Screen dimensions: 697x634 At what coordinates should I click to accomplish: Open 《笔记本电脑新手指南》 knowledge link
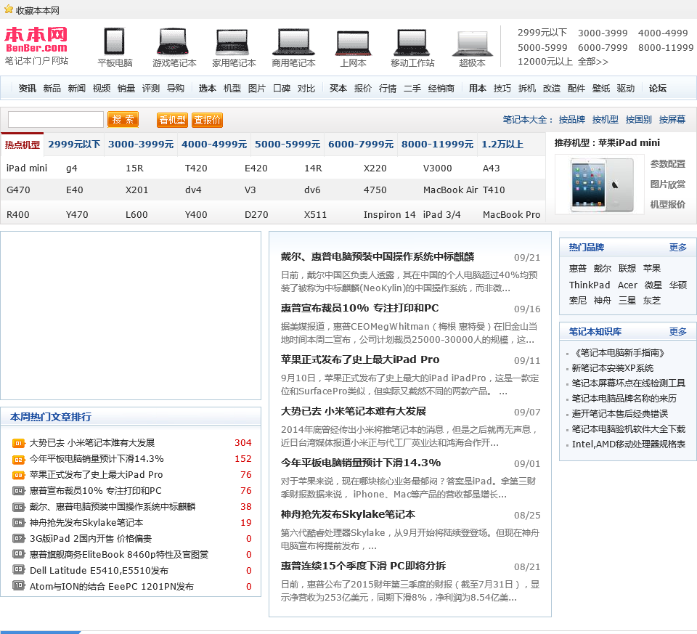[619, 353]
